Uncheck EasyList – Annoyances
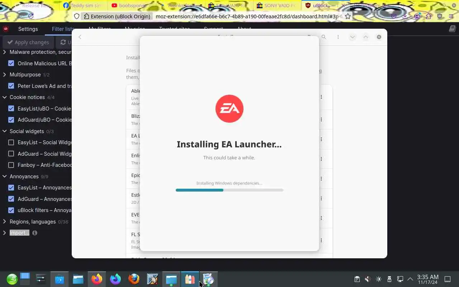Screen dimensions: 459x287 tap(11, 188)
